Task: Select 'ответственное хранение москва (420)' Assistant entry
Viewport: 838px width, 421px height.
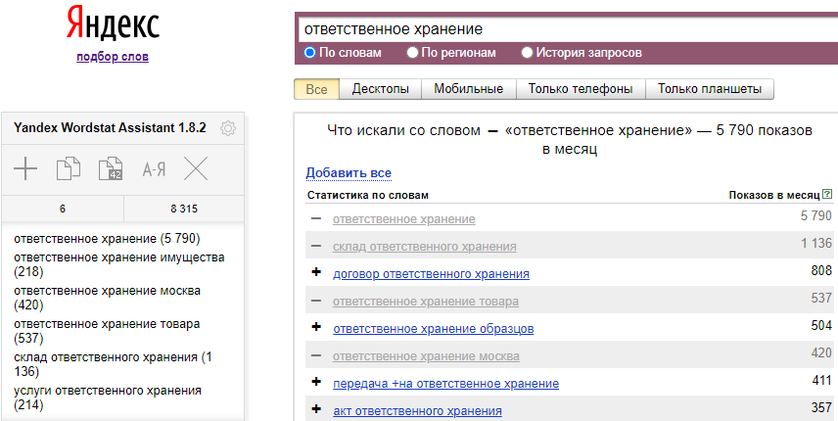Action: pos(107,298)
